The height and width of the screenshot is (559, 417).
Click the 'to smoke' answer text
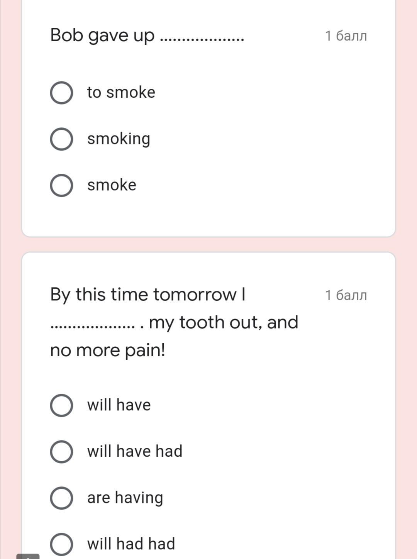click(121, 93)
